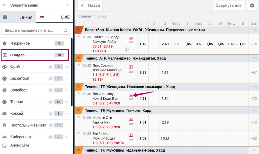Play video for Шинхан С-Бёрдз match
The height and width of the screenshot is (154, 259).
point(131,38)
